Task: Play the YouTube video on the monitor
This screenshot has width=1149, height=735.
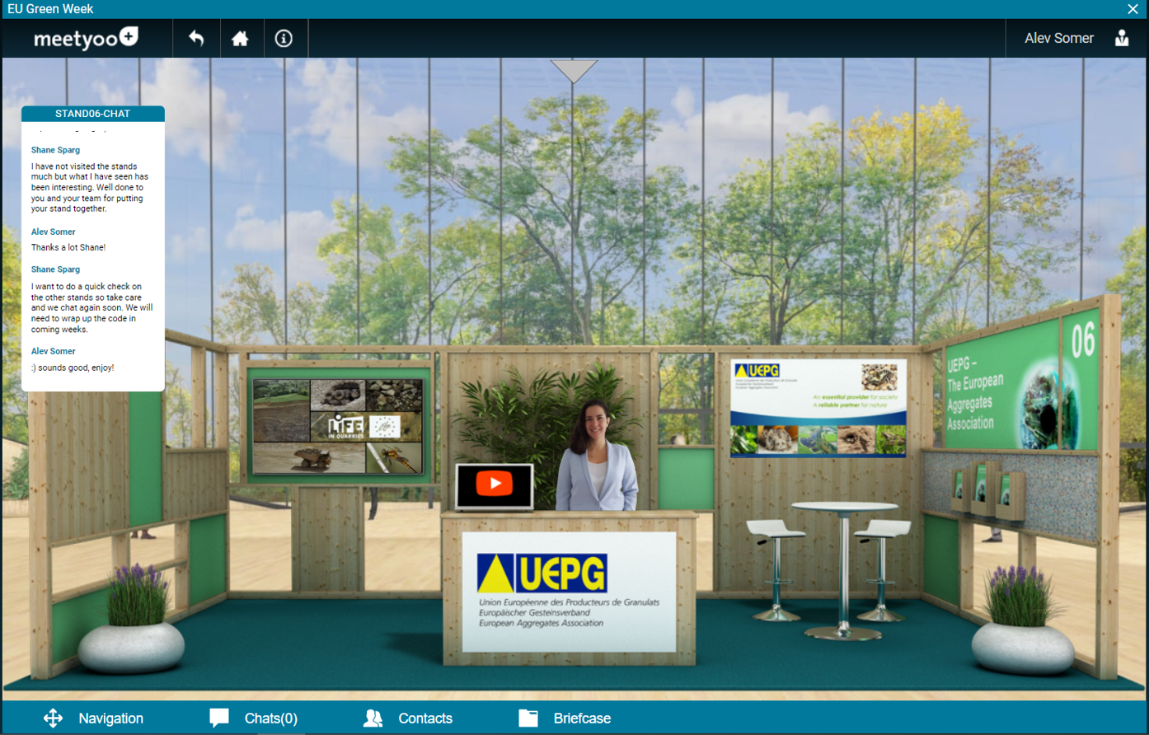Action: [x=495, y=484]
